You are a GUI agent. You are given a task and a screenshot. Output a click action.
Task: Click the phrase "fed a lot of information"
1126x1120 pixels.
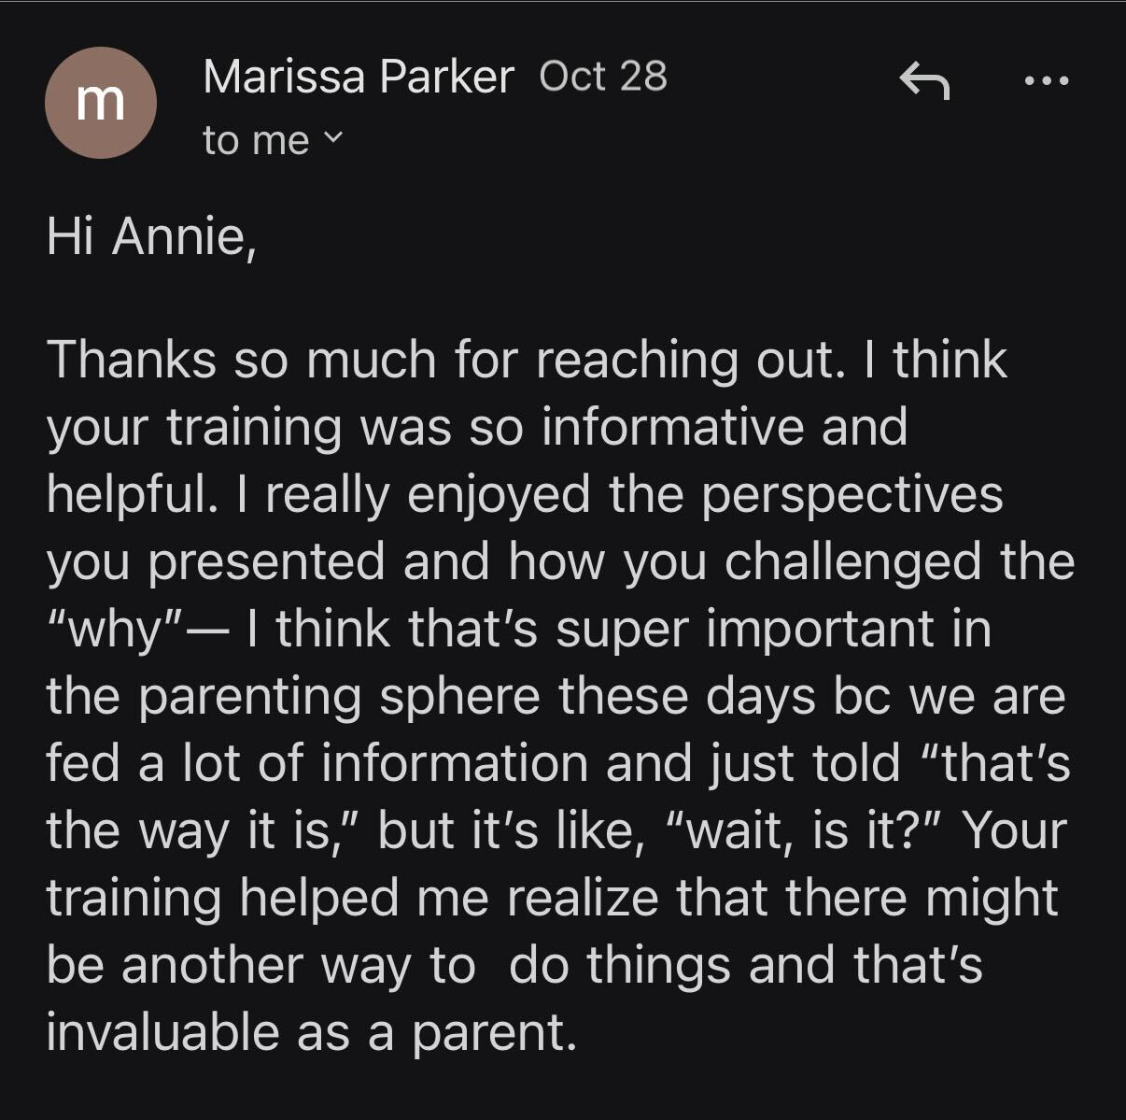click(317, 763)
